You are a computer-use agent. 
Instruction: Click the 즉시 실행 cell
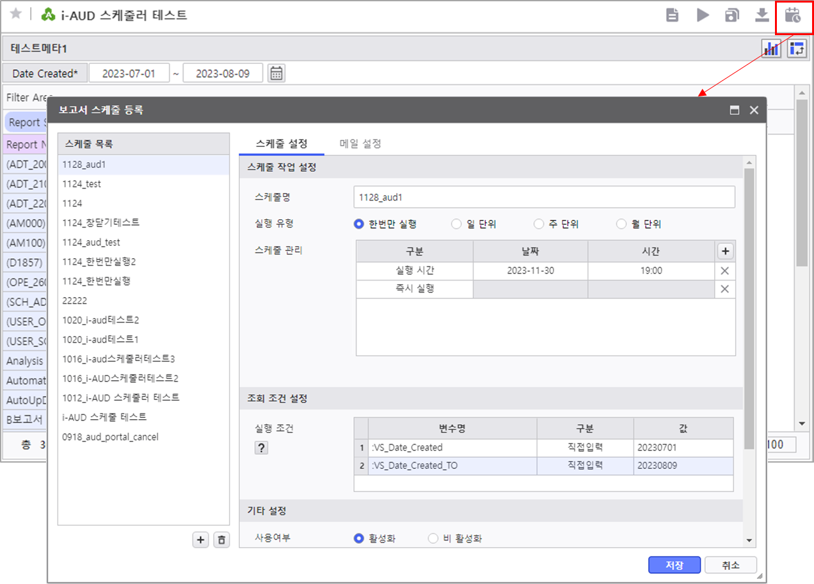415,289
